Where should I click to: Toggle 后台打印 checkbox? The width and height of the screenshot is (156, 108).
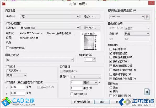[111, 49]
